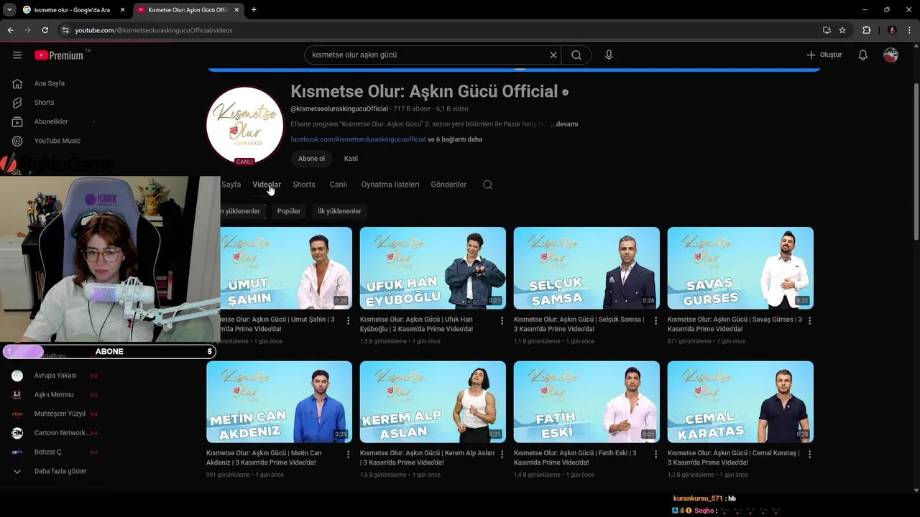The height and width of the screenshot is (517, 920).
Task: Open Avrupa Yakası subscription channel
Action: click(x=54, y=376)
